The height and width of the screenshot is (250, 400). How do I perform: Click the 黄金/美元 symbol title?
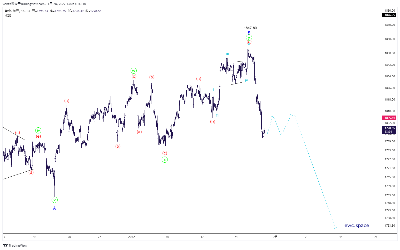click(12, 11)
